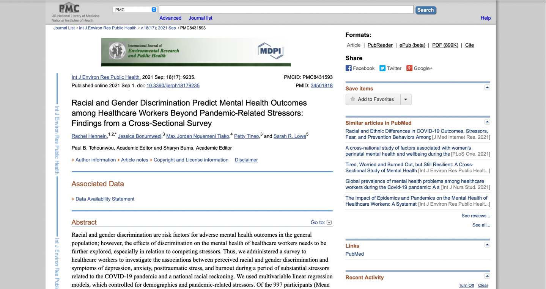Screen dimensions: 546x289
Task: Collapse the Recent Activity panel
Action: (x=487, y=277)
